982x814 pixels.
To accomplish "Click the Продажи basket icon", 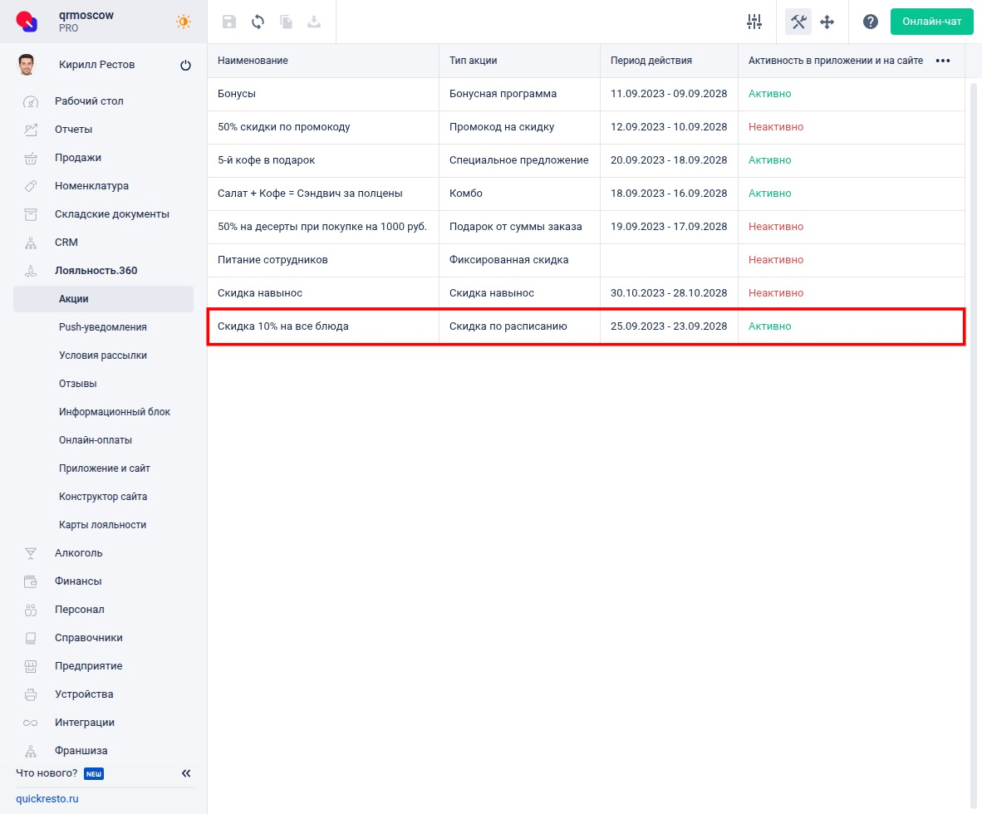I will point(30,158).
